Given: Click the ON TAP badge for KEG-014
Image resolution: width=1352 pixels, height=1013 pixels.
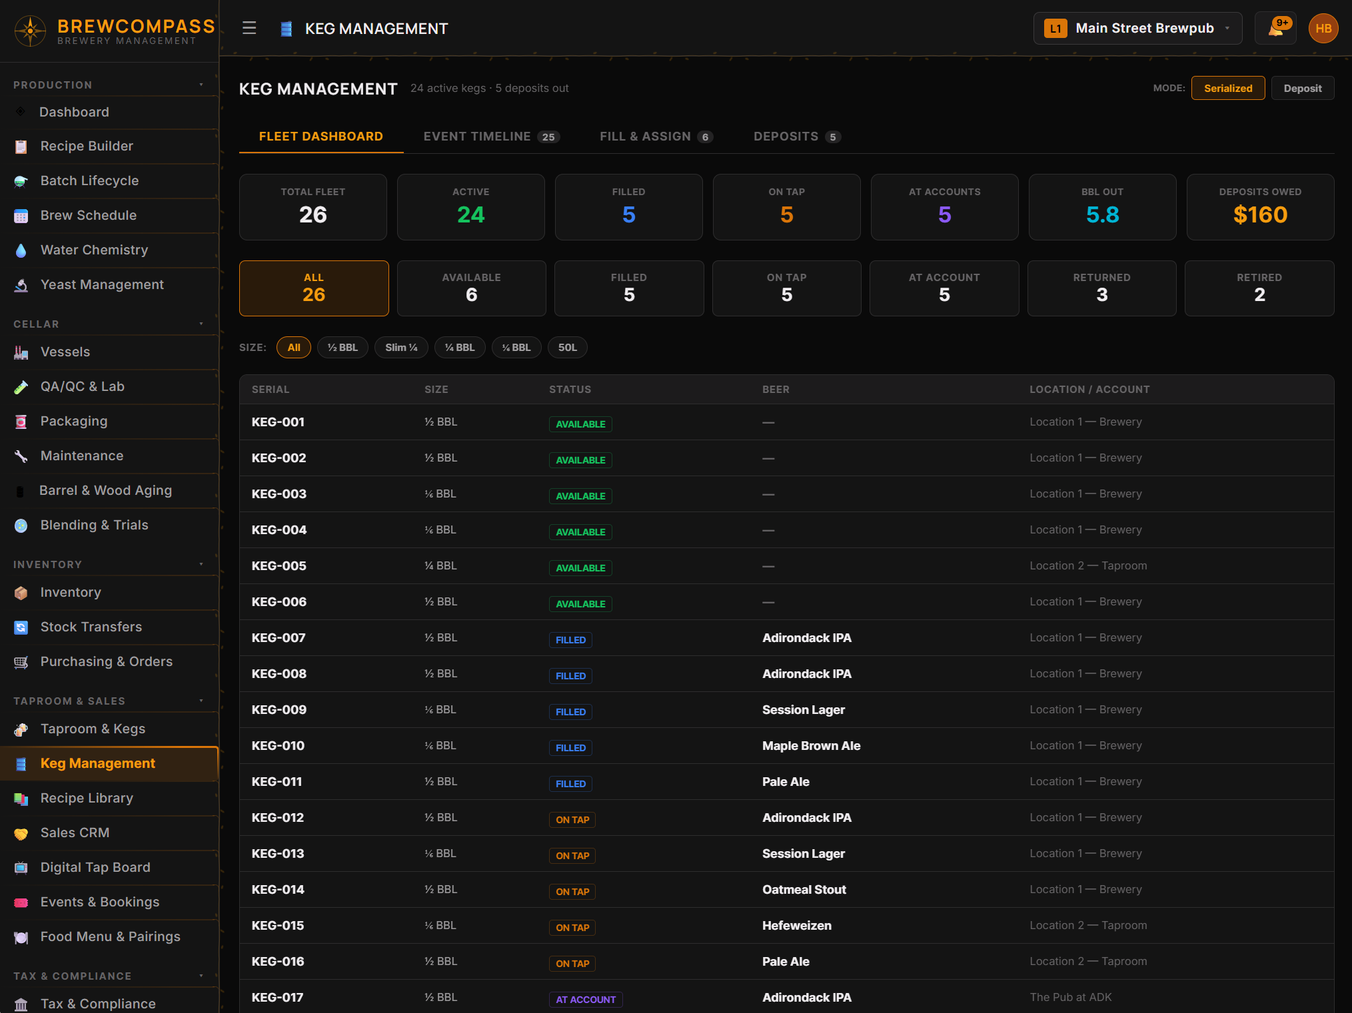Looking at the screenshot, I should [x=572, y=892].
